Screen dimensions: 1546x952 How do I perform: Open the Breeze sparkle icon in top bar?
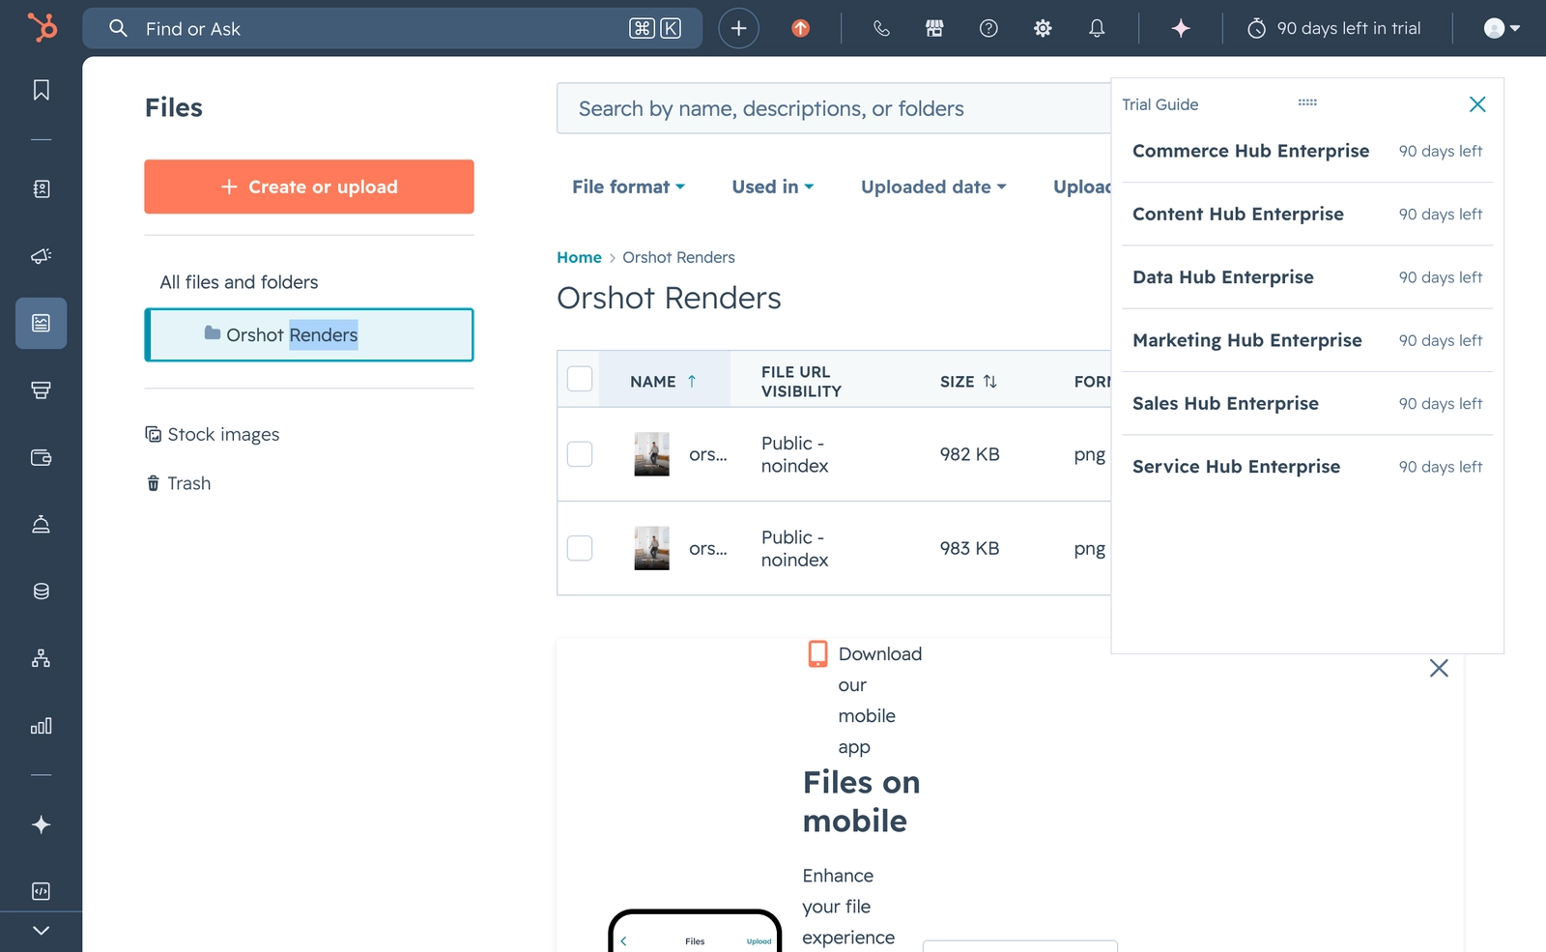coord(1181,28)
